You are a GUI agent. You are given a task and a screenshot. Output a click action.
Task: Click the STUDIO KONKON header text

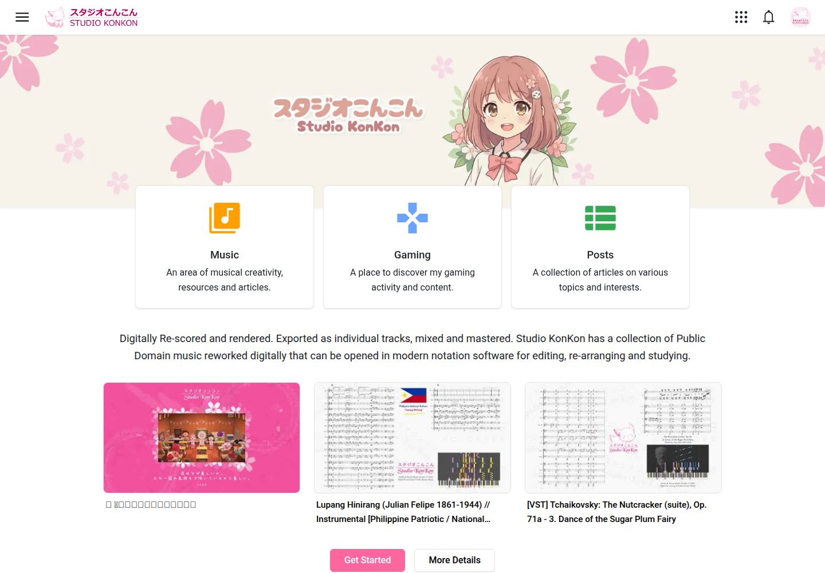(x=104, y=23)
